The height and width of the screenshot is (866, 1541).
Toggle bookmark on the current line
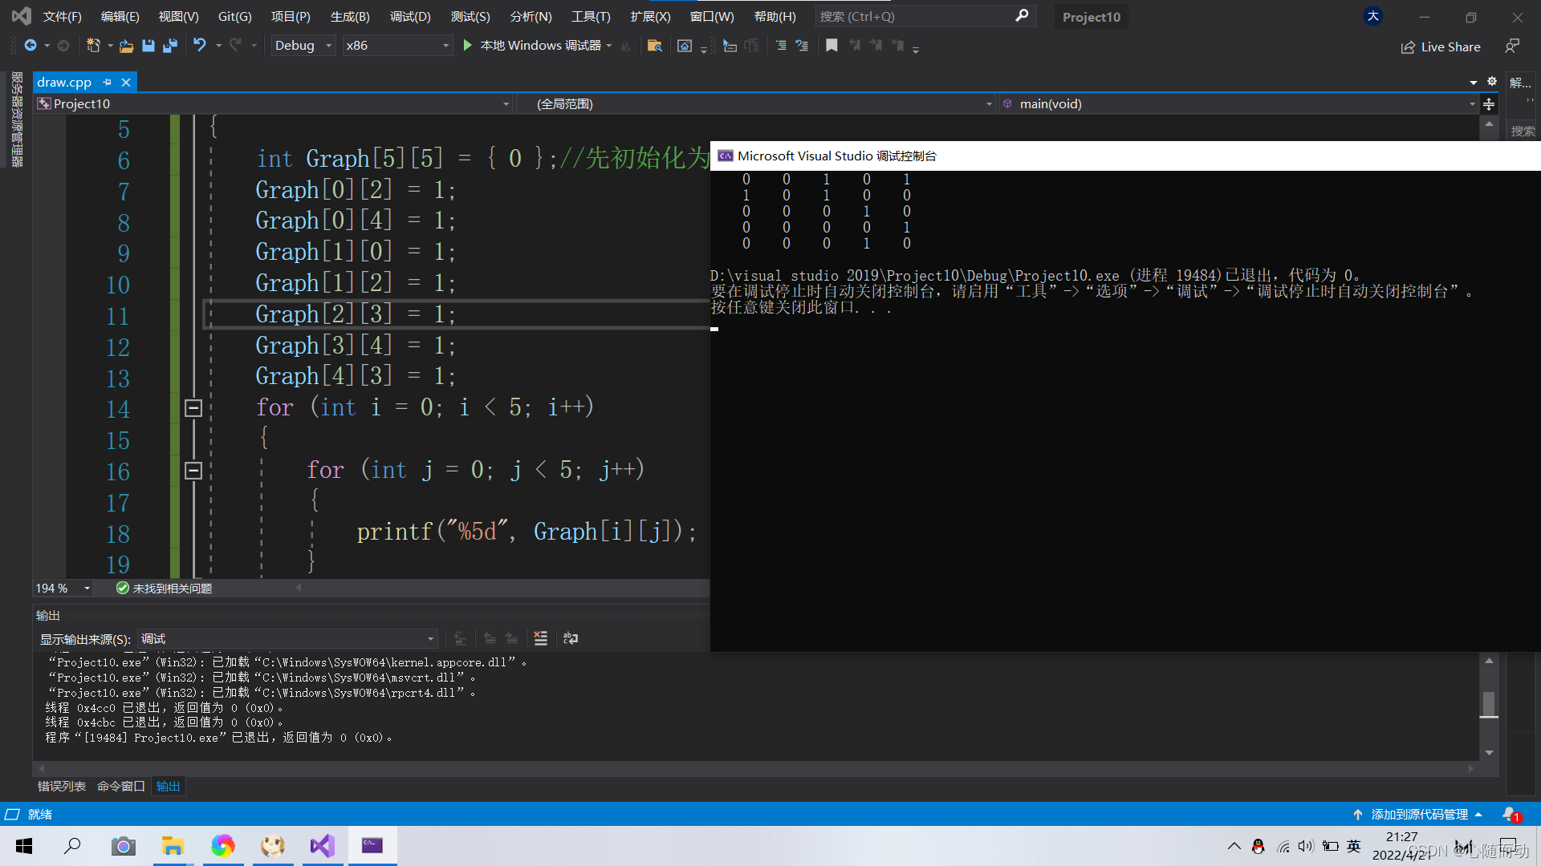pyautogui.click(x=831, y=46)
